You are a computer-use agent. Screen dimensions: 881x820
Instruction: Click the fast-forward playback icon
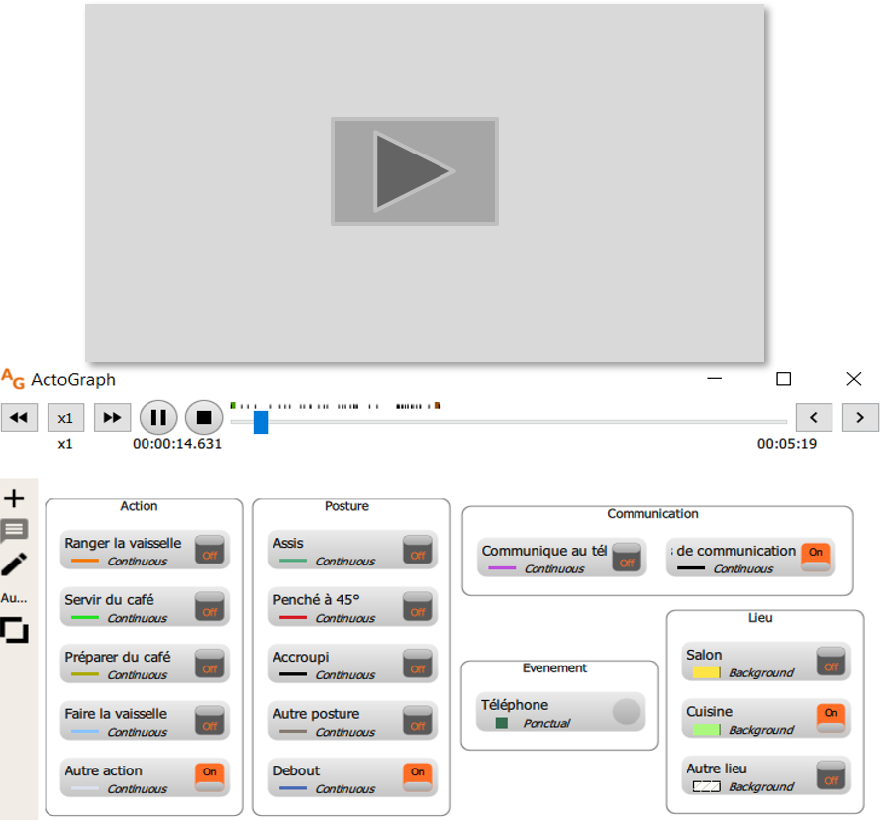click(112, 417)
